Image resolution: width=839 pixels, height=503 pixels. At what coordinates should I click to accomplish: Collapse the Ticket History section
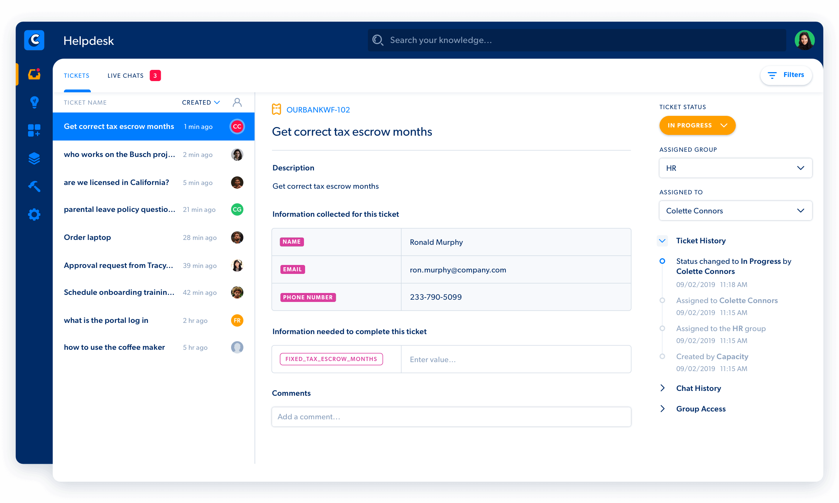(662, 241)
